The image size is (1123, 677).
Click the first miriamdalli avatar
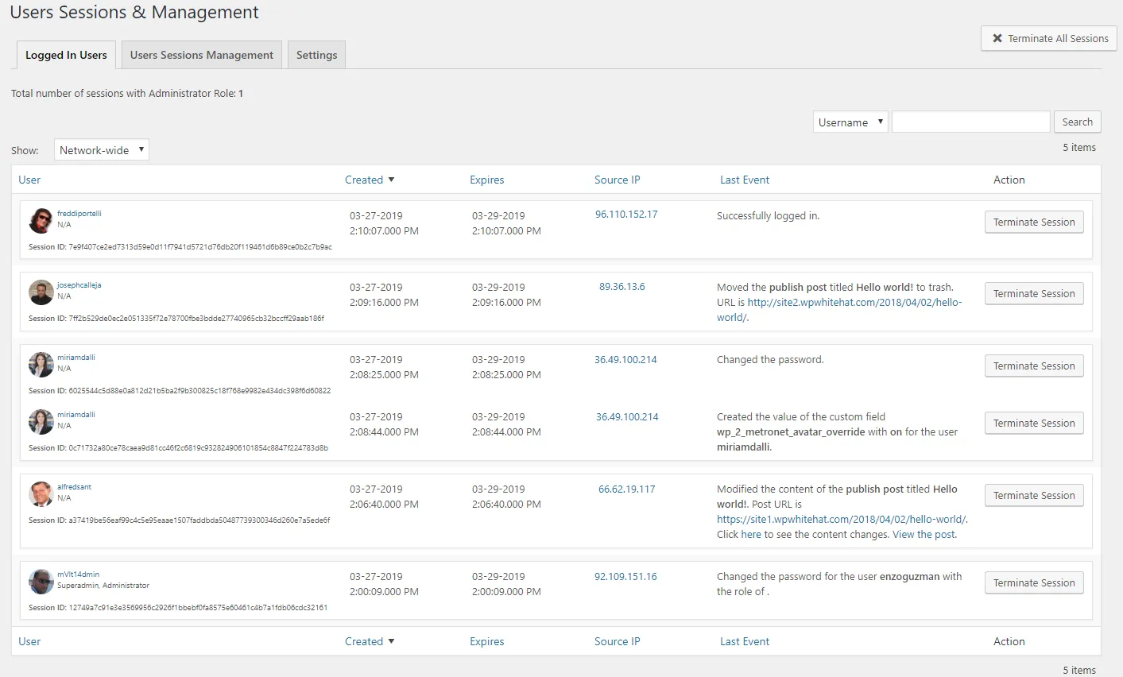[41, 365]
